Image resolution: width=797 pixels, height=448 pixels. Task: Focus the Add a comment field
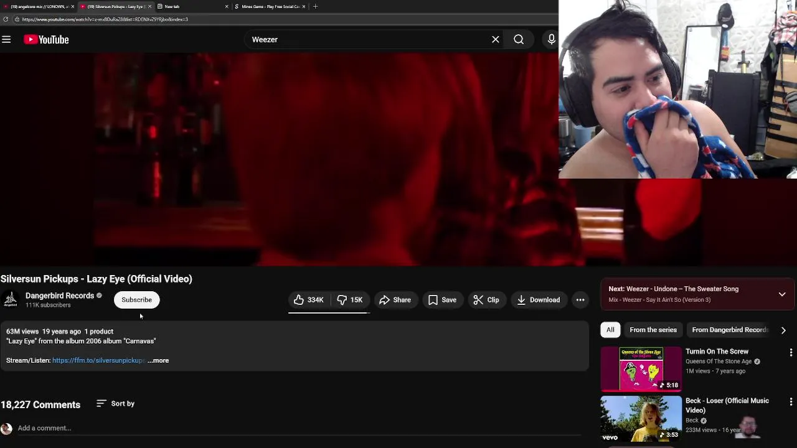(299, 428)
